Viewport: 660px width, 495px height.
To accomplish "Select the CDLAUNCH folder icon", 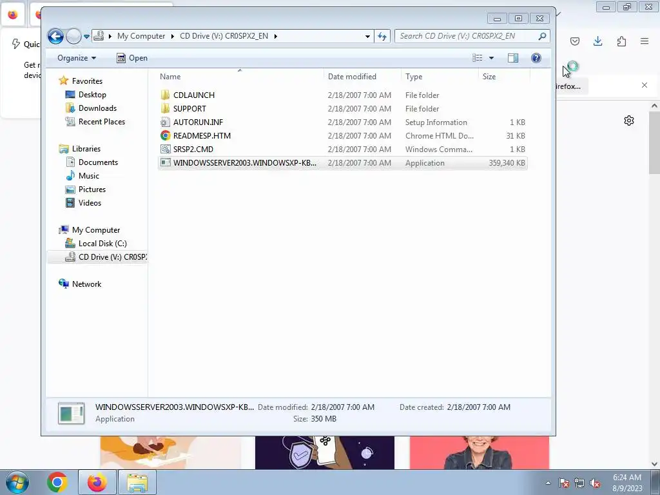I will (166, 95).
